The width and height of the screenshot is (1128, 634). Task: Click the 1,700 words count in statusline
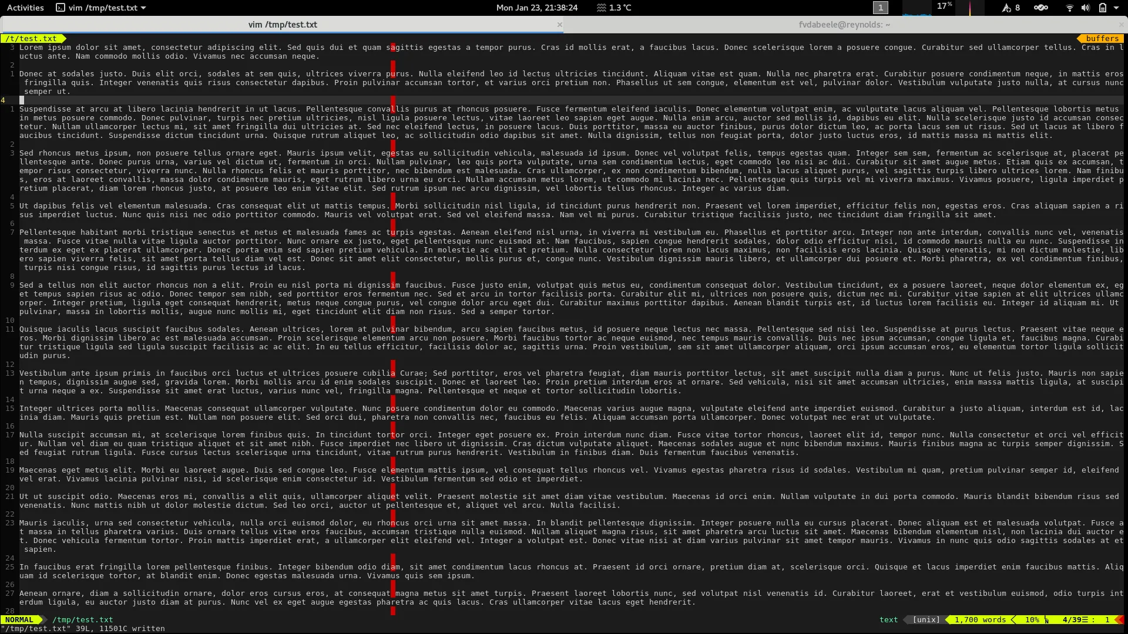980,619
